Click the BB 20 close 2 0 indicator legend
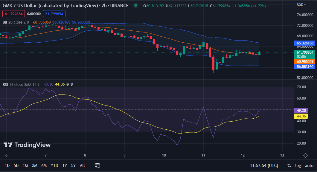317x172 pixels. (16, 22)
